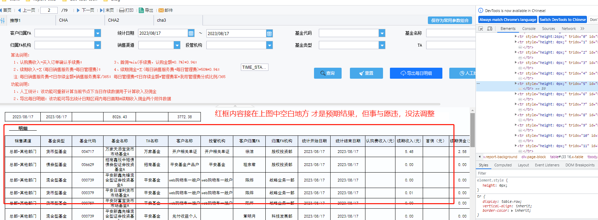Open the 基金类型 dropdown
This screenshot has height=220, width=598.
pyautogui.click(x=382, y=45)
